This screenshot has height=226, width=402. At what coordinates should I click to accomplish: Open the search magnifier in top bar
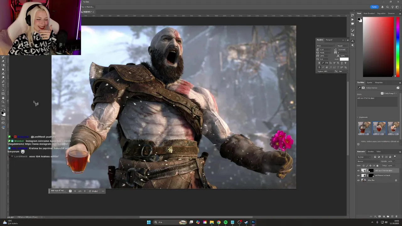coord(388,7)
